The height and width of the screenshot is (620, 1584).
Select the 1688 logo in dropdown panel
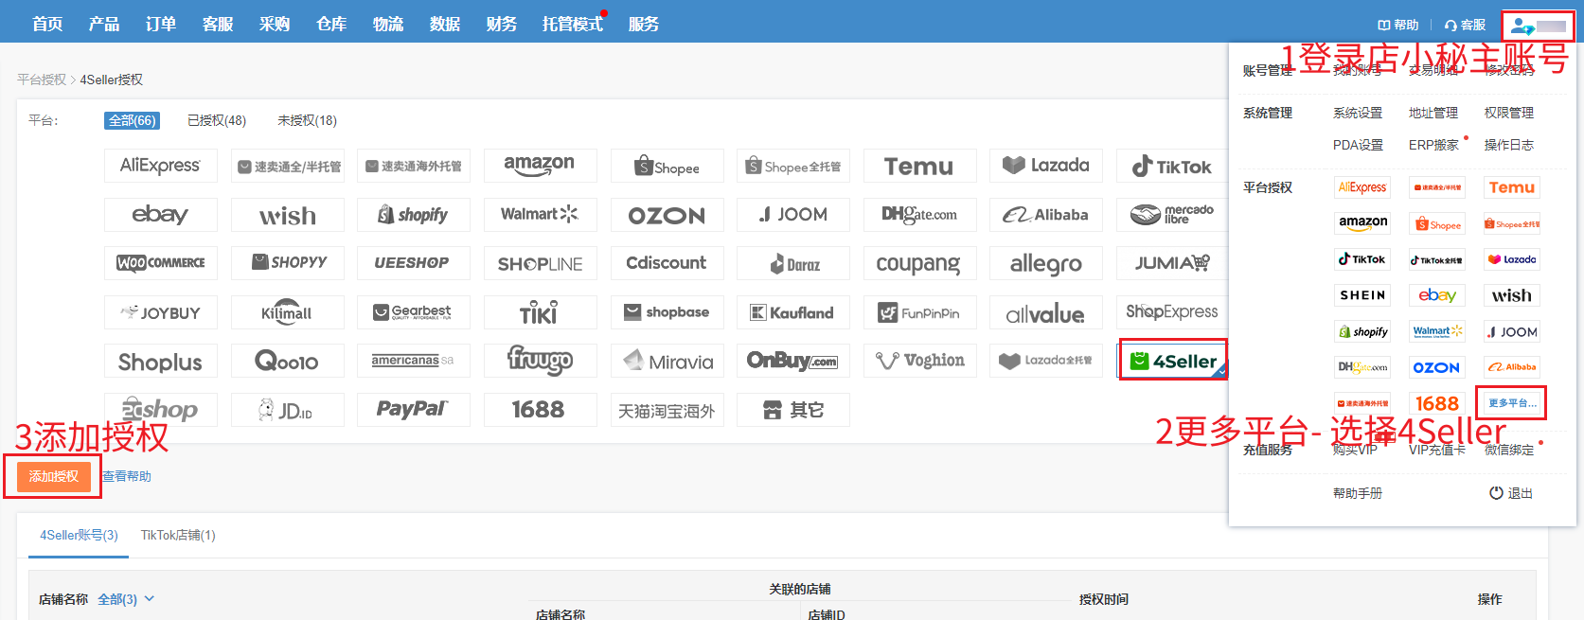(1437, 403)
